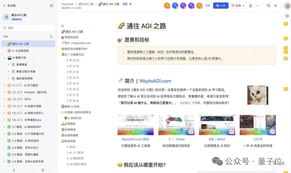Viewport: 291px width, 173px height.
Task: Click the blue 分享 button
Action: [220, 6]
